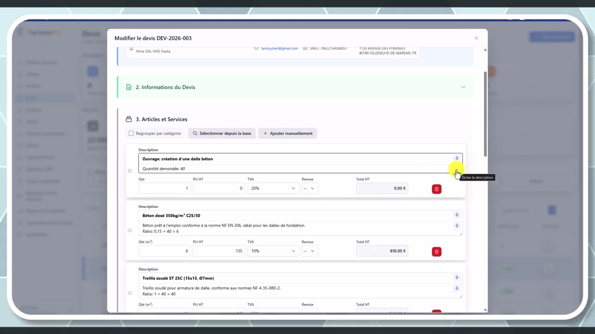The width and height of the screenshot is (595, 334).
Task: Open the Remise dropdown for the Ouvrage row
Action: pos(310,188)
